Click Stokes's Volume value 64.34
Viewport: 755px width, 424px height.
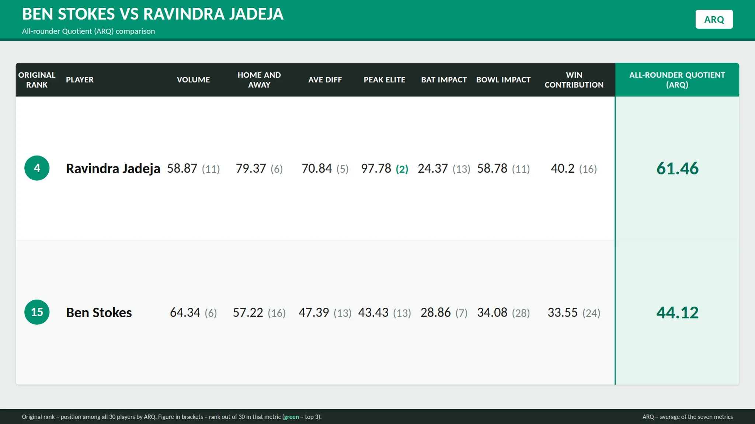(x=185, y=312)
